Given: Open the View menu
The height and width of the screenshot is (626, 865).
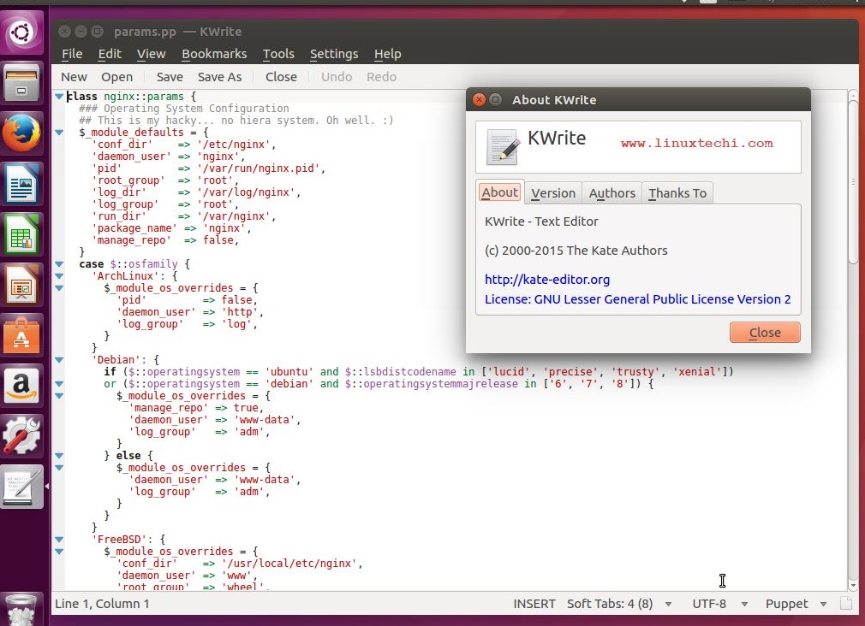Looking at the screenshot, I should 151,54.
